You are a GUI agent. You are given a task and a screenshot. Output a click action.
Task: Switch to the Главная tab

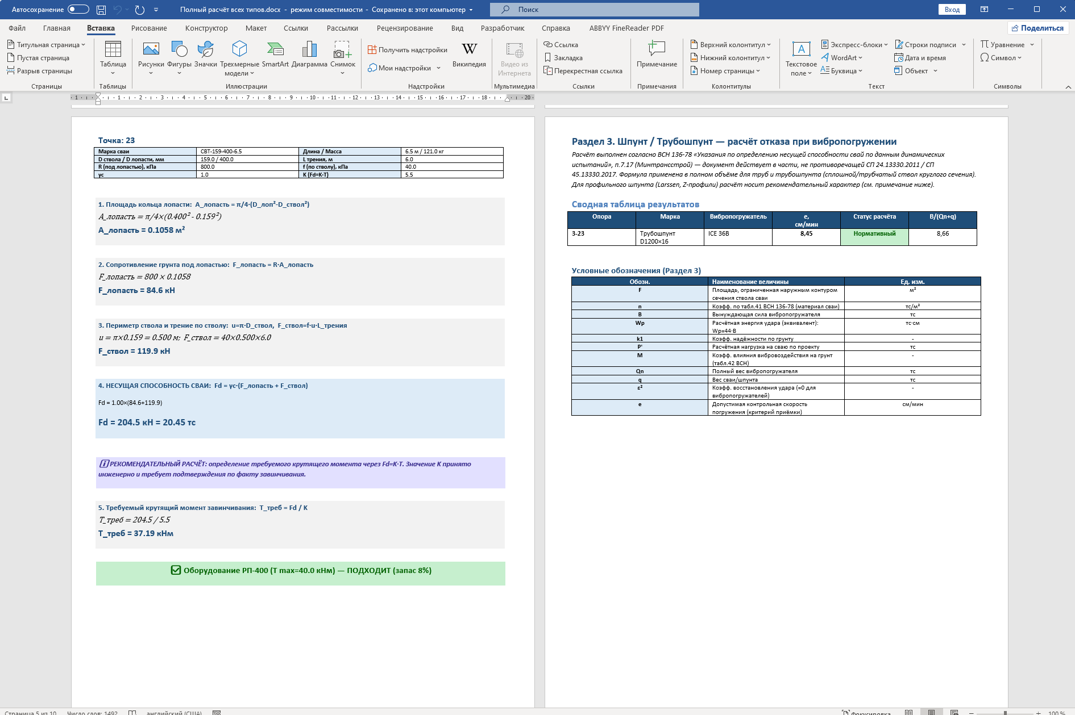point(57,28)
